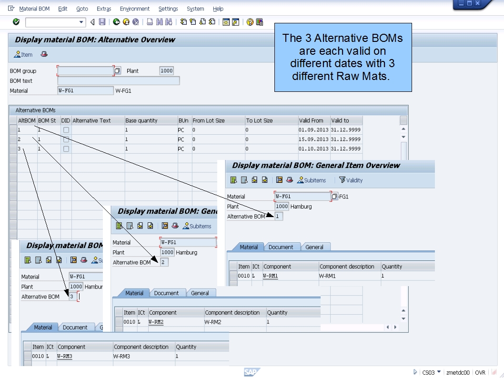The height and width of the screenshot is (378, 504).
Task: Click the header hat icon in Alternative BOM 3 window
Action: tap(84, 260)
